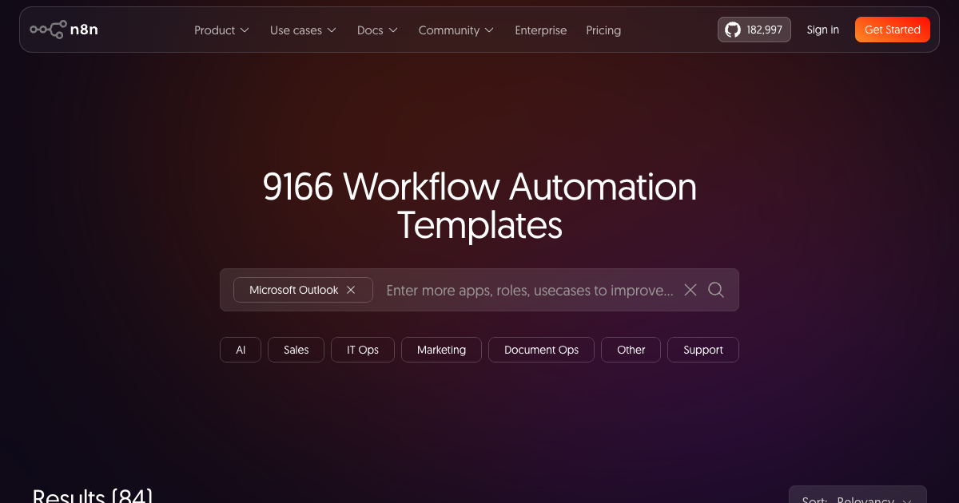This screenshot has height=503, width=959.
Task: Select the Document Ops filter chip
Action: pos(541,350)
